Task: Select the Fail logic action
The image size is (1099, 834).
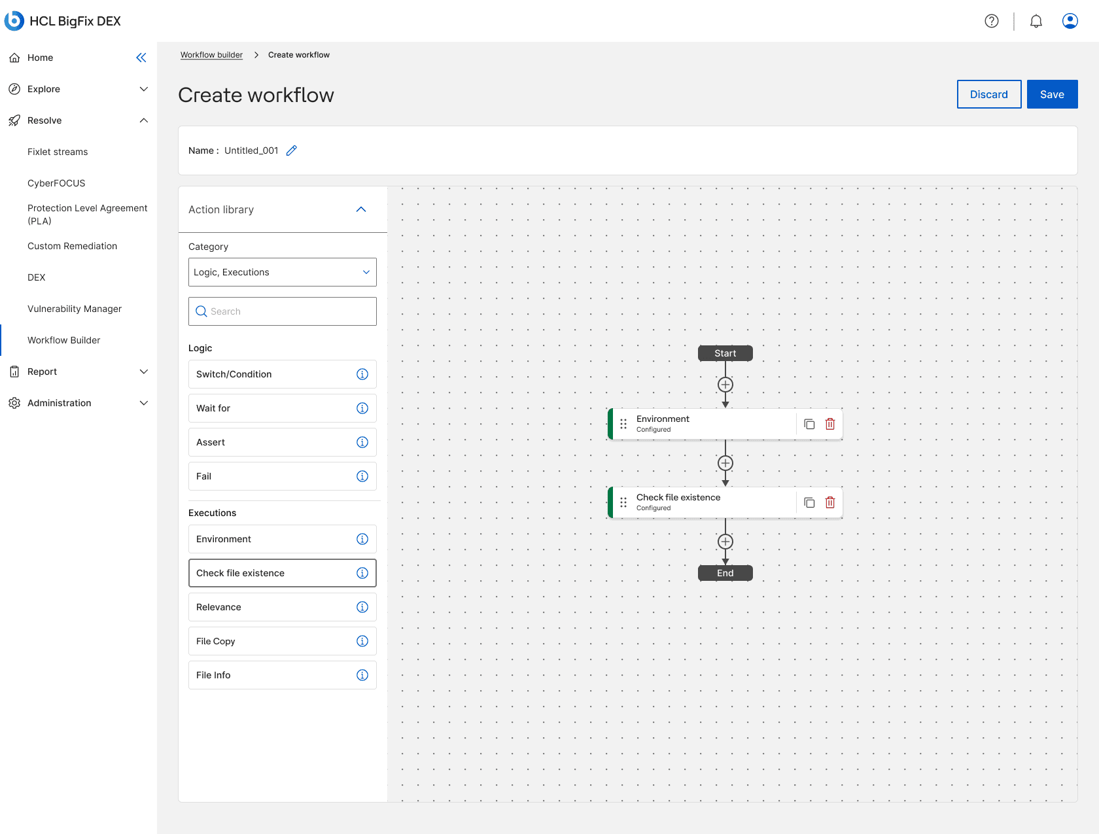Action: click(283, 476)
